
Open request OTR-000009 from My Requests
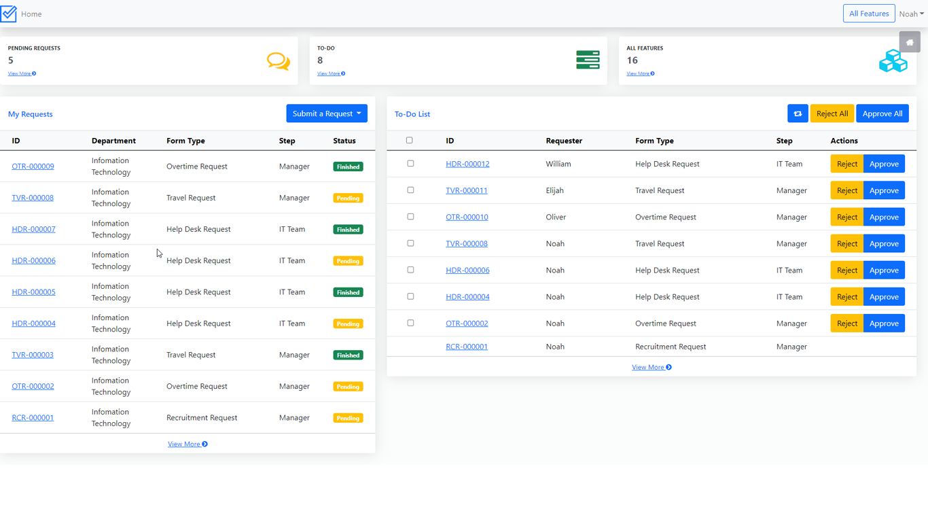point(33,166)
